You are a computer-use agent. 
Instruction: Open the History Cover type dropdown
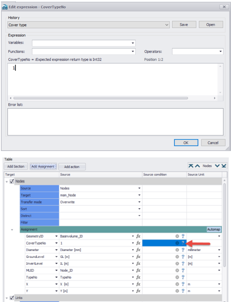pyautogui.click(x=167, y=25)
